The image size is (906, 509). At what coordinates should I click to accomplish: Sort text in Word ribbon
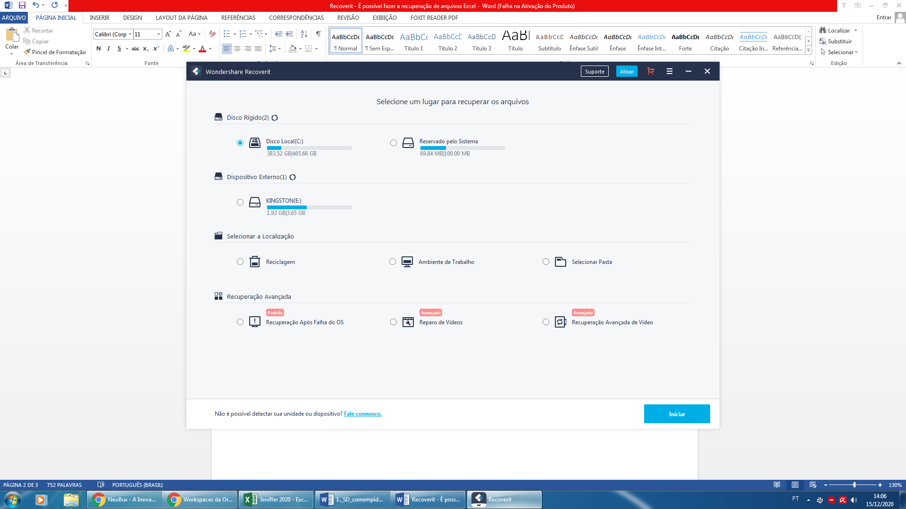[x=304, y=34]
